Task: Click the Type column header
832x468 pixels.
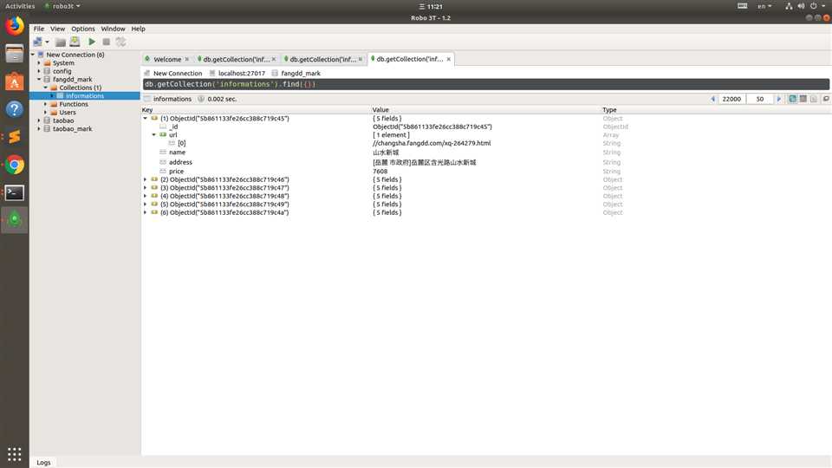Action: click(x=609, y=110)
